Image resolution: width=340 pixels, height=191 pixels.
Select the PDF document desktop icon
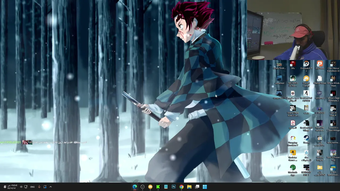click(x=293, y=125)
